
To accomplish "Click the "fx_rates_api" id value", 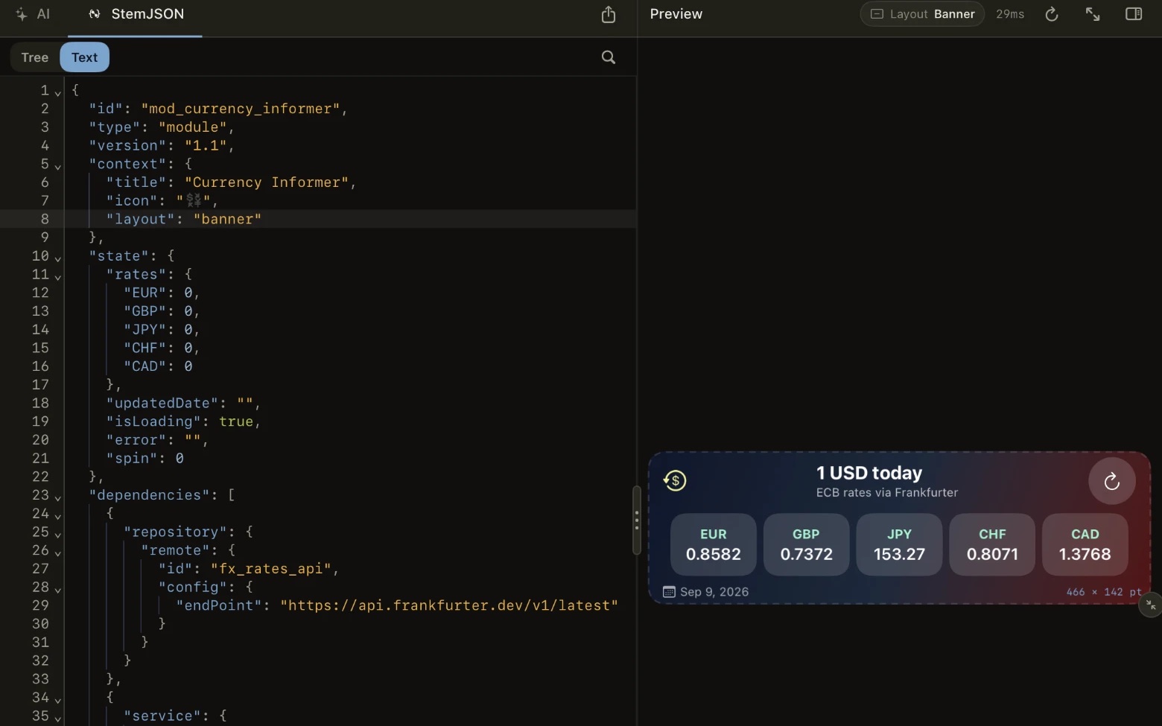I will tap(271, 569).
